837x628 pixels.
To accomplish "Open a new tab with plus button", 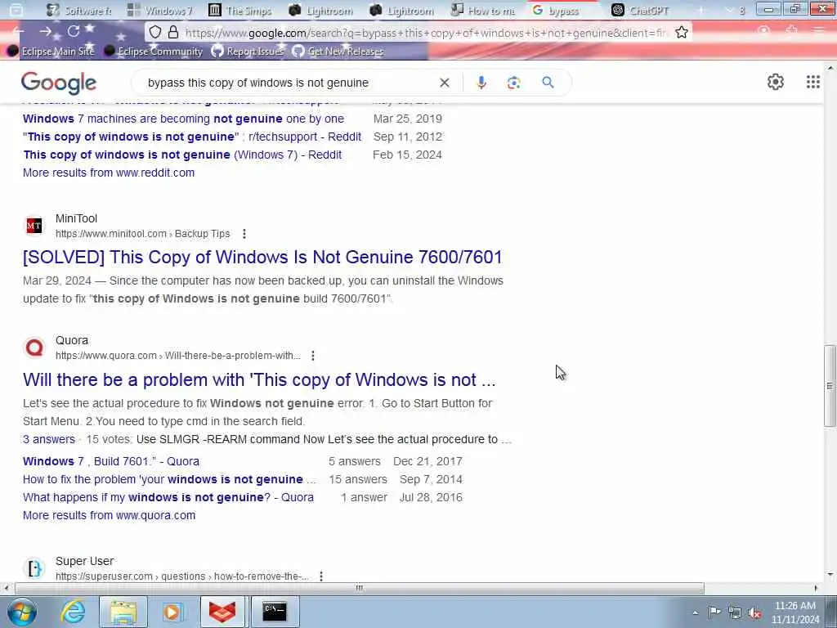I will point(700,10).
